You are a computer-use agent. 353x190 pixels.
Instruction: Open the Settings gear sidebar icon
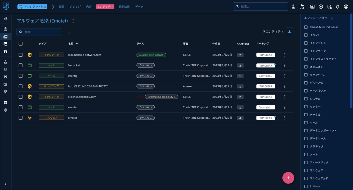tap(5, 110)
